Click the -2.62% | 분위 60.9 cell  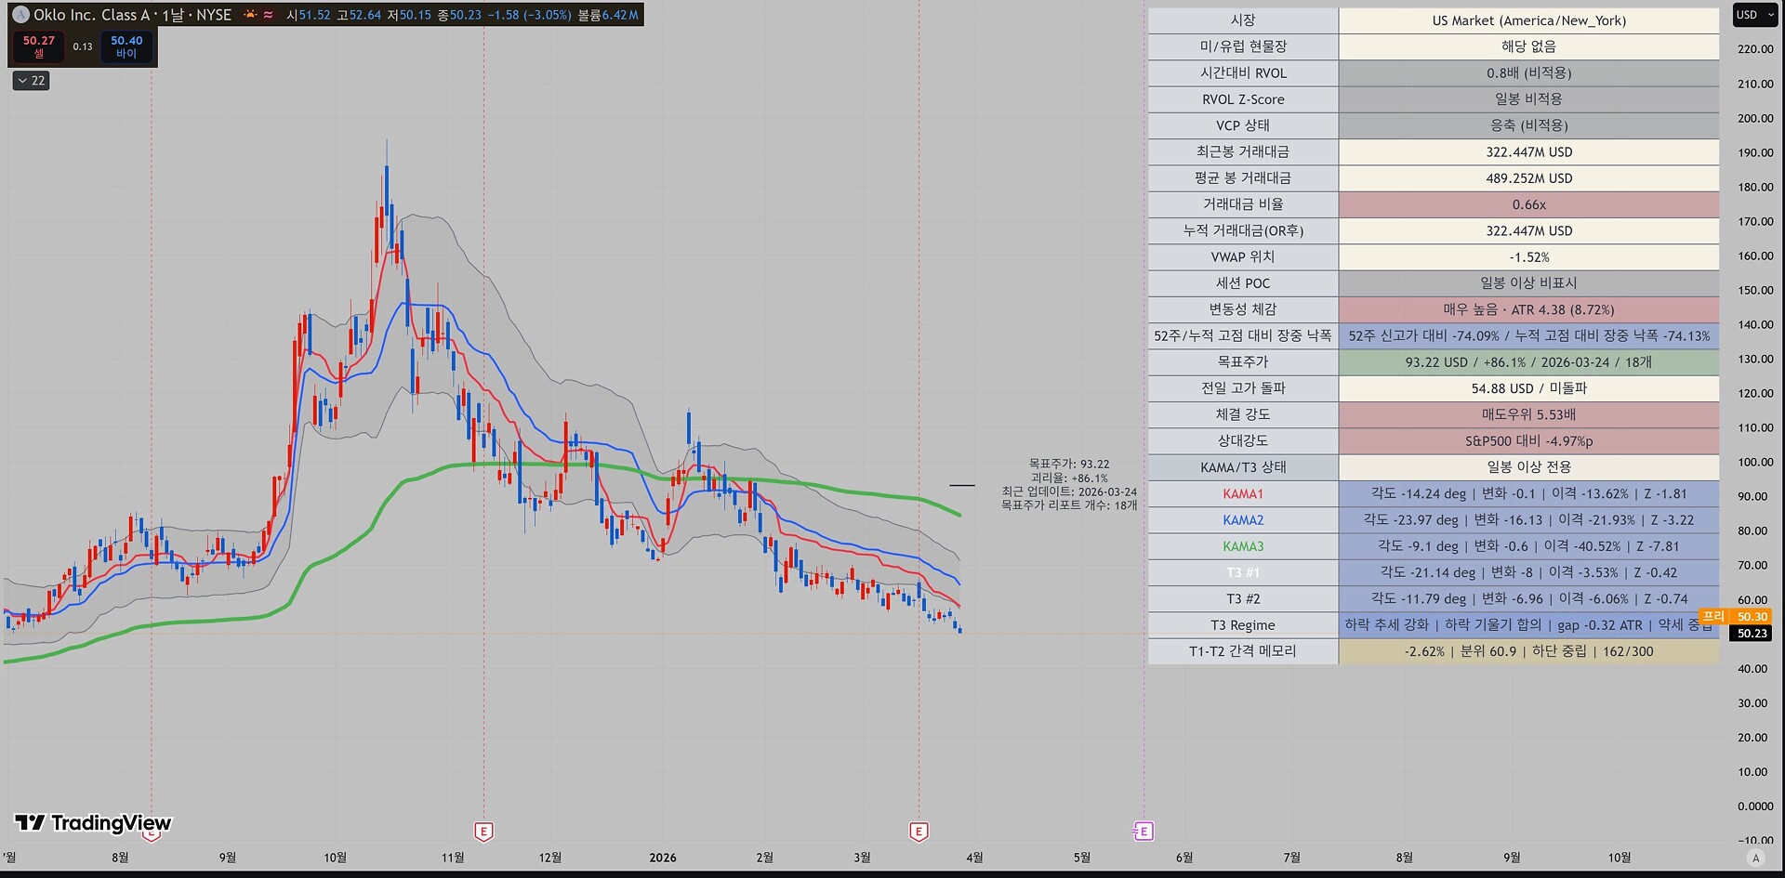1528,651
